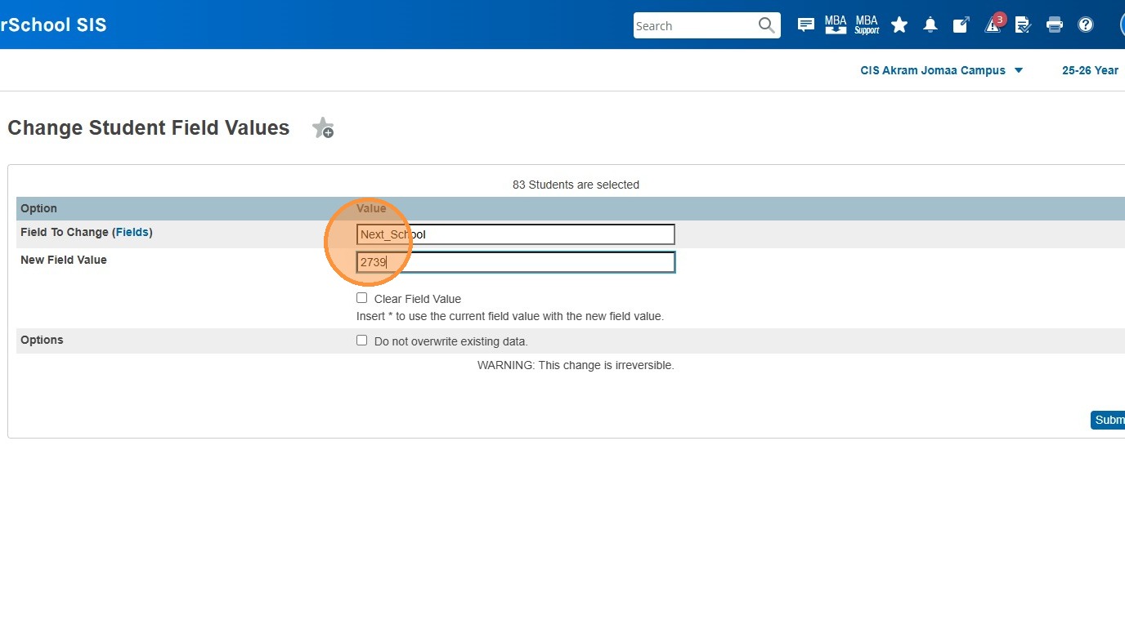Click the 'Change Student Field Values' heading
This screenshot has height=628, width=1125.
[149, 128]
